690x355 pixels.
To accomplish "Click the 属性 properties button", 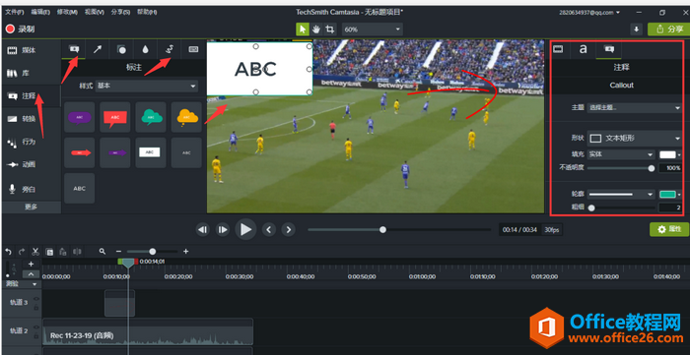I will (x=669, y=229).
